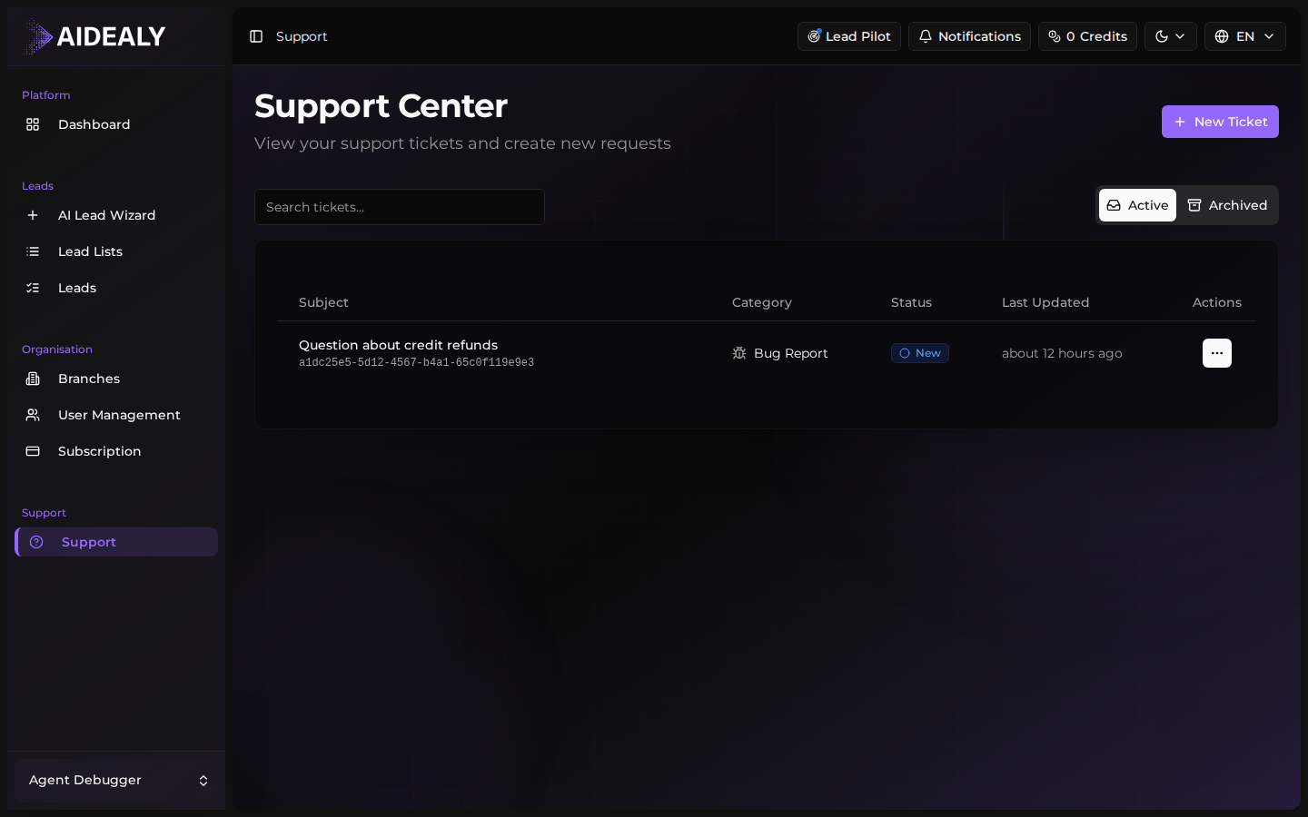Click the Bug Report bug icon

[x=739, y=353]
